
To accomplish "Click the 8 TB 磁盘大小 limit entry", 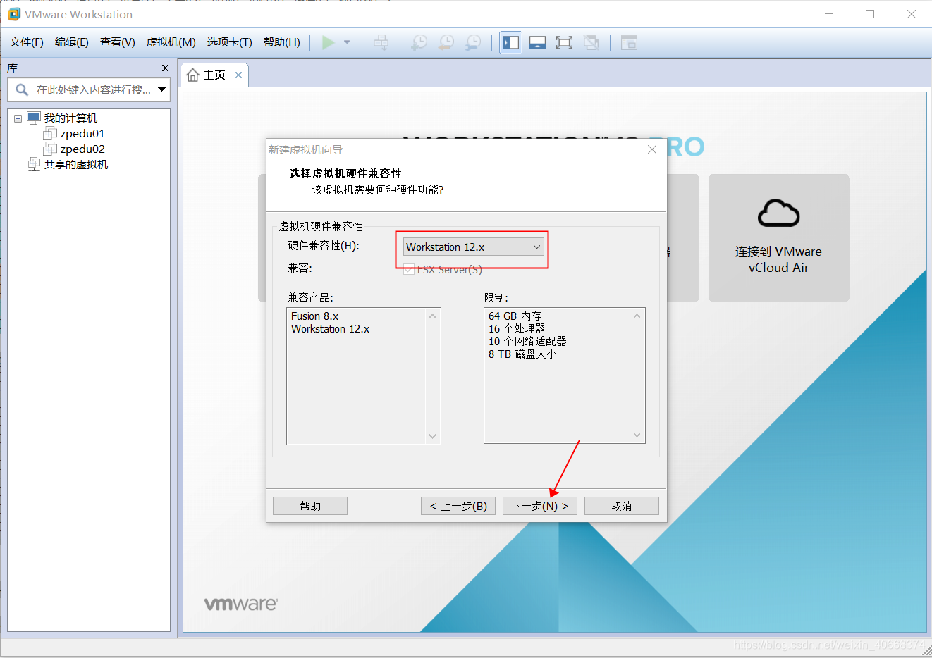I will [x=523, y=354].
